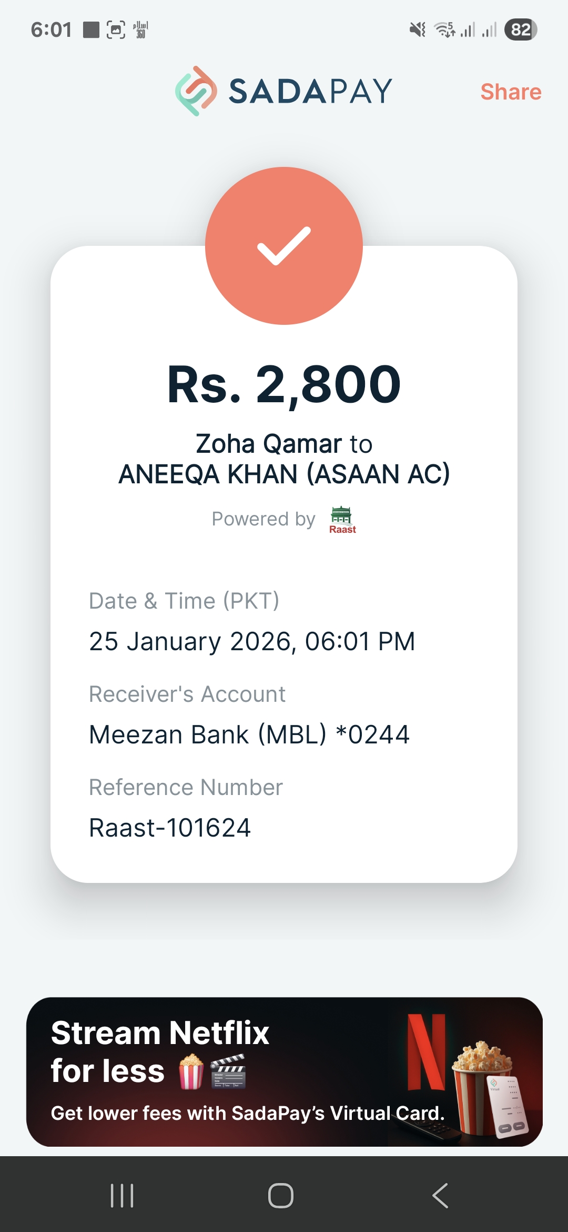This screenshot has height=1232, width=568.
Task: Open recent apps with navigation button
Action: 122,1195
